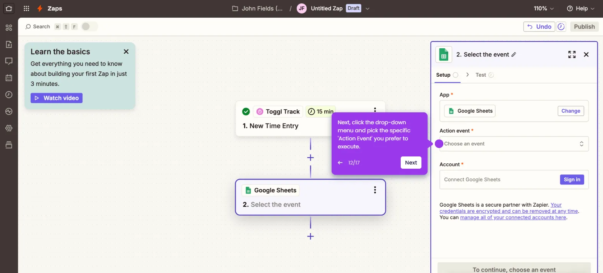The image size is (603, 273).
Task: Click Next in the tutorial tooltip
Action: (411, 163)
